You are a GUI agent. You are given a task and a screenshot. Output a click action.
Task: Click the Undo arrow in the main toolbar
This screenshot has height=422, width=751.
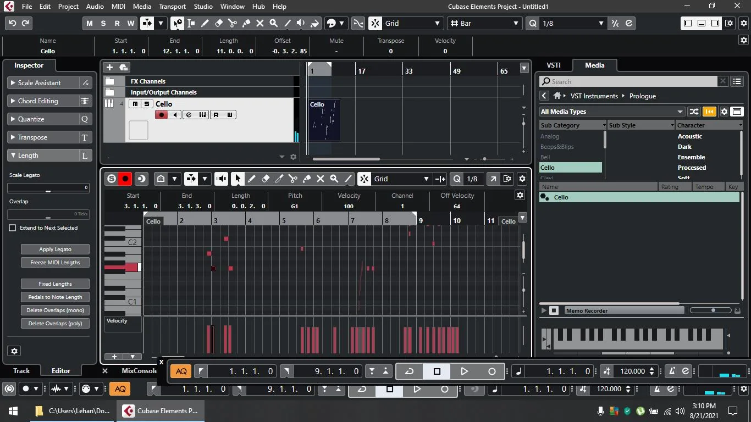[12, 23]
